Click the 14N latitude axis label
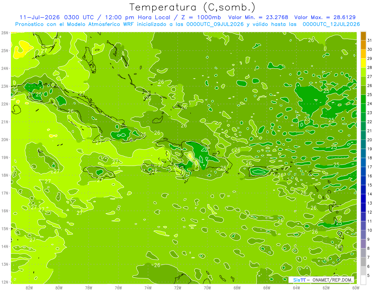The image size is (378, 292). (x=4, y=246)
